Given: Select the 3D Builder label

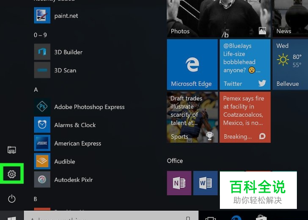Looking at the screenshot, I should point(69,52).
